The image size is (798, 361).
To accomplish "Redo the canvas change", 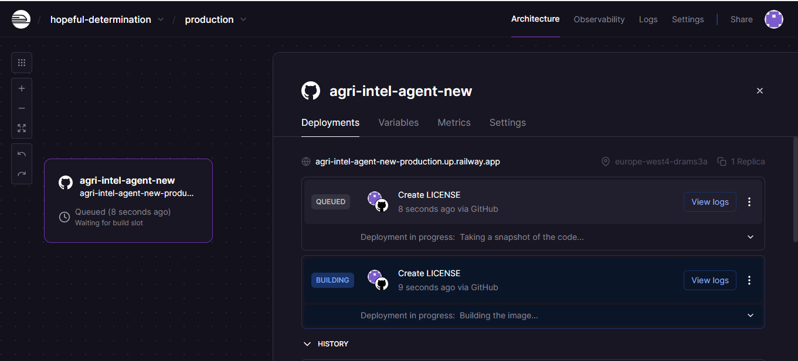I will (22, 174).
